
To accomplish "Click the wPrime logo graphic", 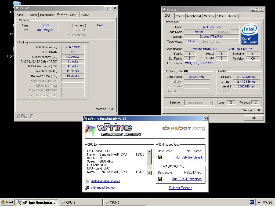I will (x=113, y=130).
